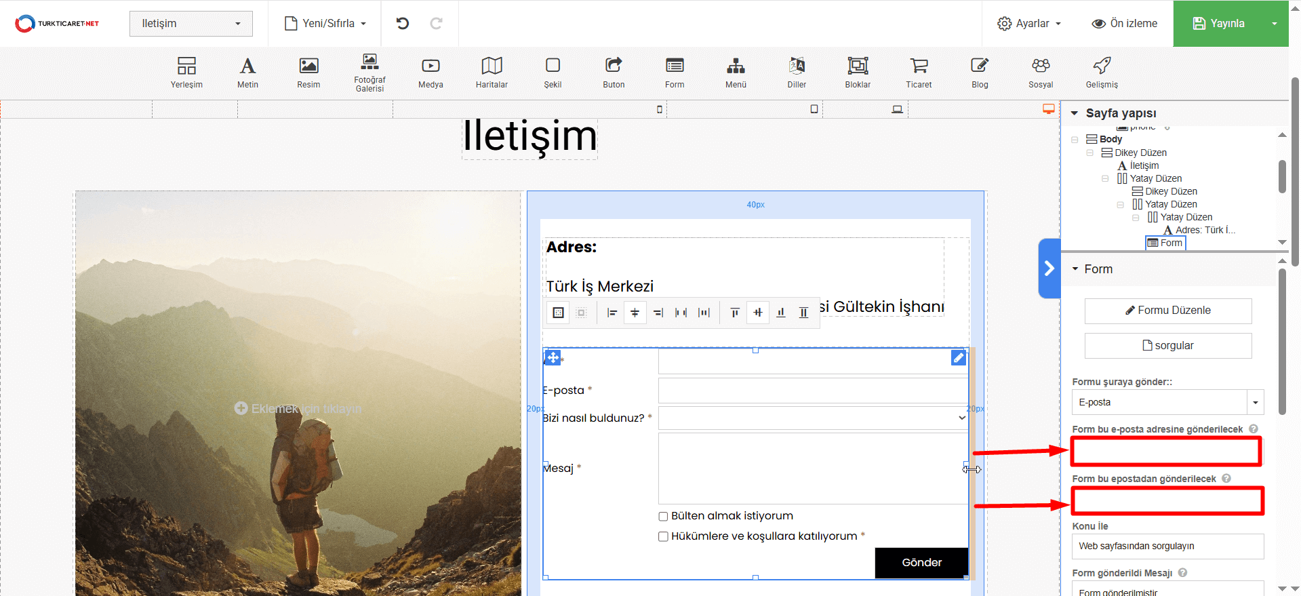Click the Mesaj textarea in form
This screenshot has width=1301, height=596.
(x=813, y=469)
